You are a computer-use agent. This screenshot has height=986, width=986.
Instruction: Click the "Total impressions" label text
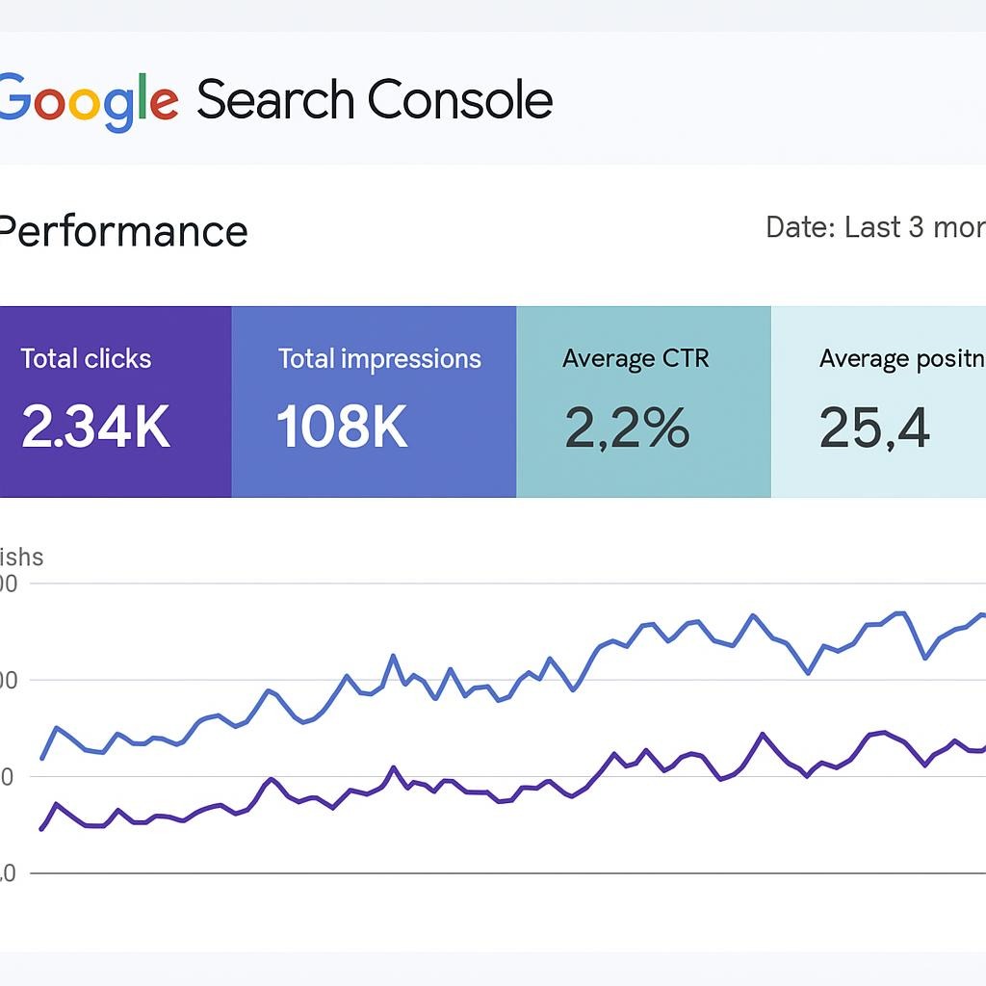coord(379,359)
